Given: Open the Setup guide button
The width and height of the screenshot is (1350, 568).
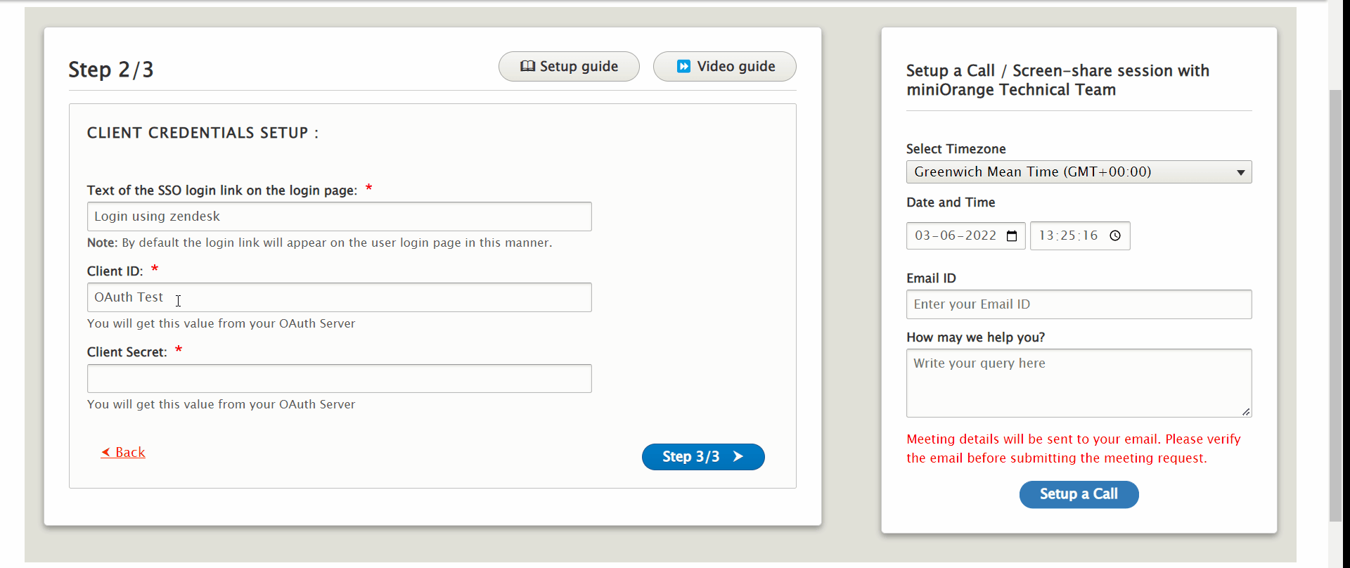Looking at the screenshot, I should pos(569,66).
